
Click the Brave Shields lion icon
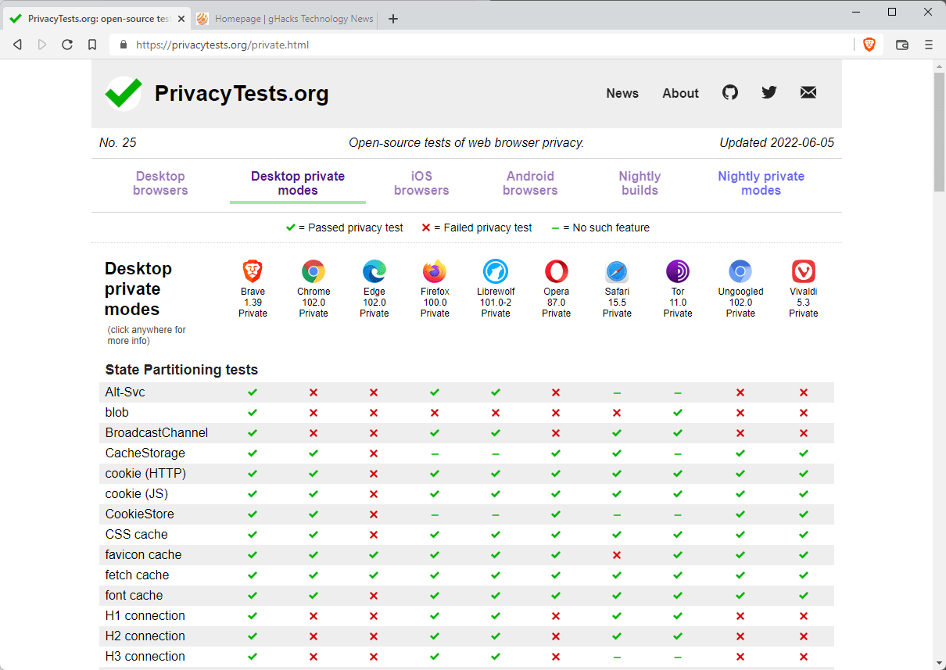pyautogui.click(x=869, y=45)
